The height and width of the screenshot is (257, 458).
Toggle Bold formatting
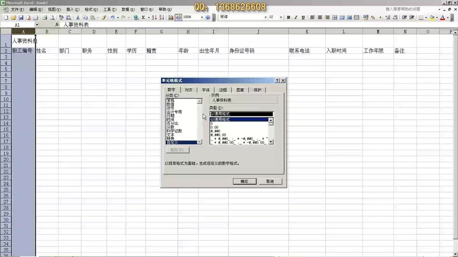(289, 18)
